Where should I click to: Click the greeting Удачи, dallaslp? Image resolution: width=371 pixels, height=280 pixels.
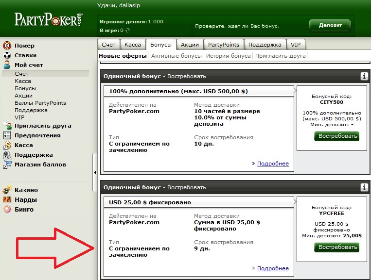coord(119,5)
